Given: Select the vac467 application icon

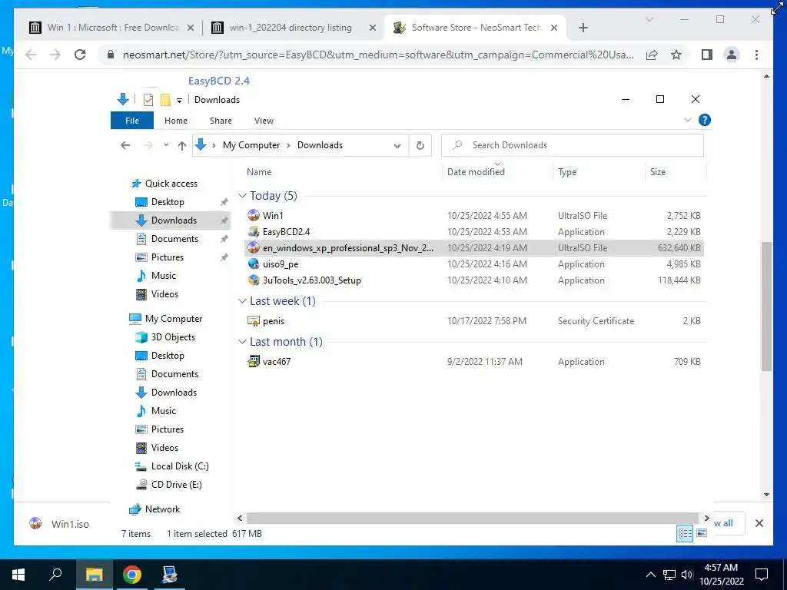Looking at the screenshot, I should [254, 361].
